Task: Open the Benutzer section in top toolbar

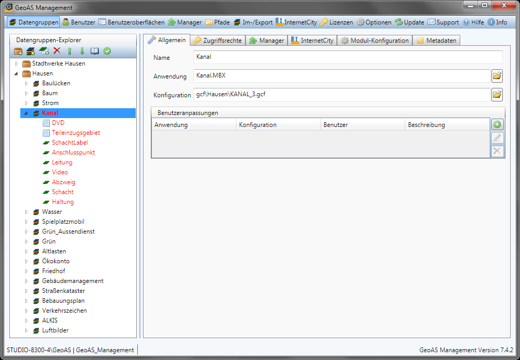Action: click(x=79, y=22)
